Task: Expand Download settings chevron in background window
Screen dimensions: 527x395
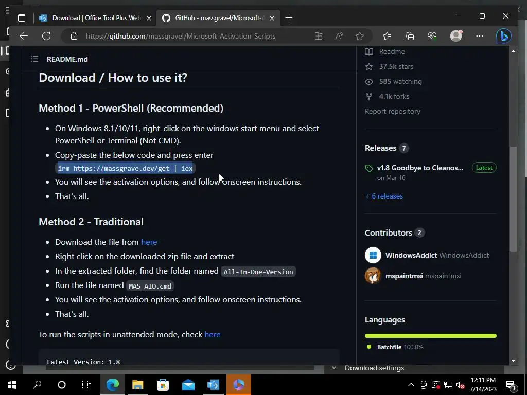Action: tap(333, 368)
